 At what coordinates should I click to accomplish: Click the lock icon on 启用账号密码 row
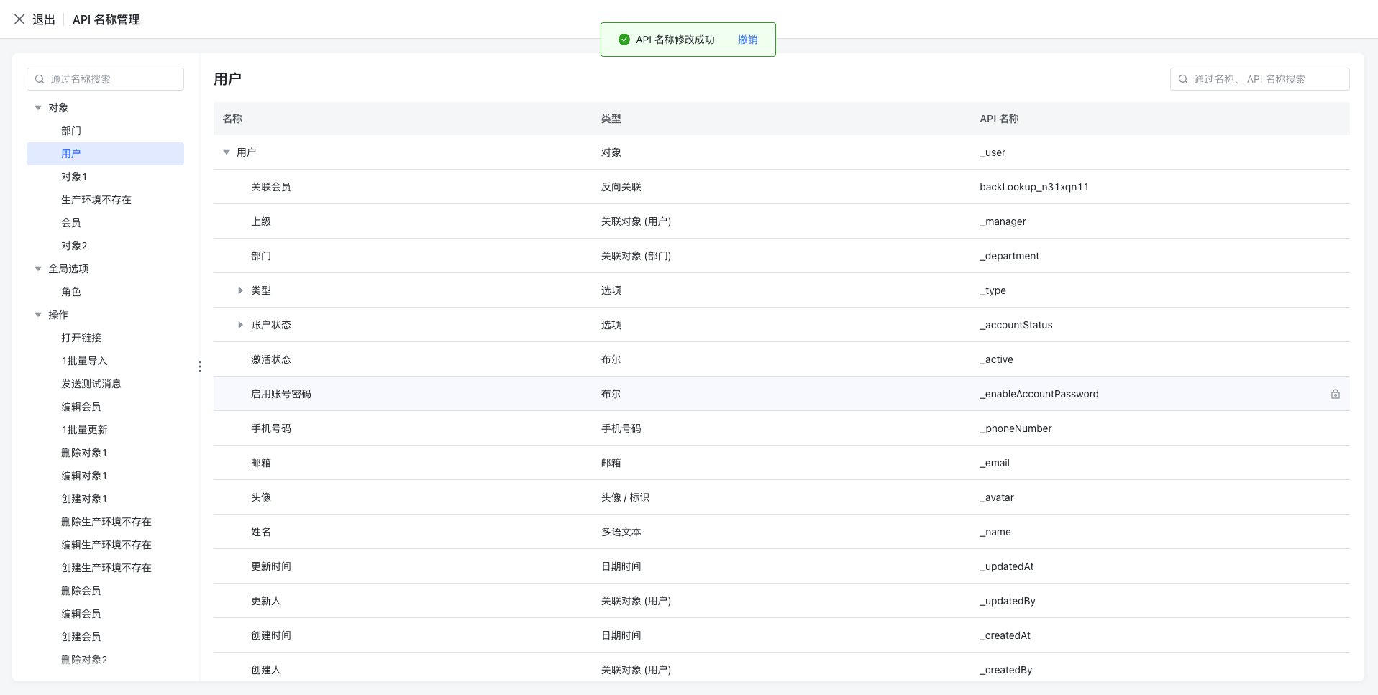tap(1335, 394)
